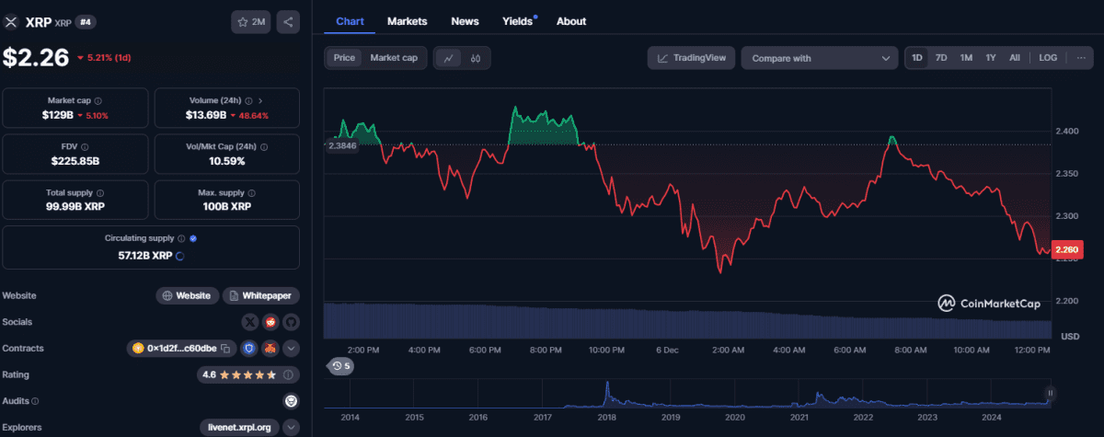Copy contract address icon

[224, 349]
